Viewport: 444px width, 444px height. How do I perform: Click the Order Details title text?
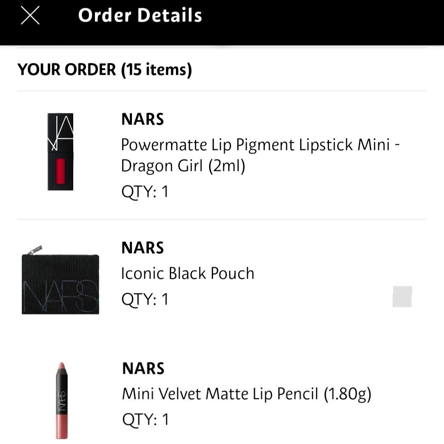[x=141, y=16]
